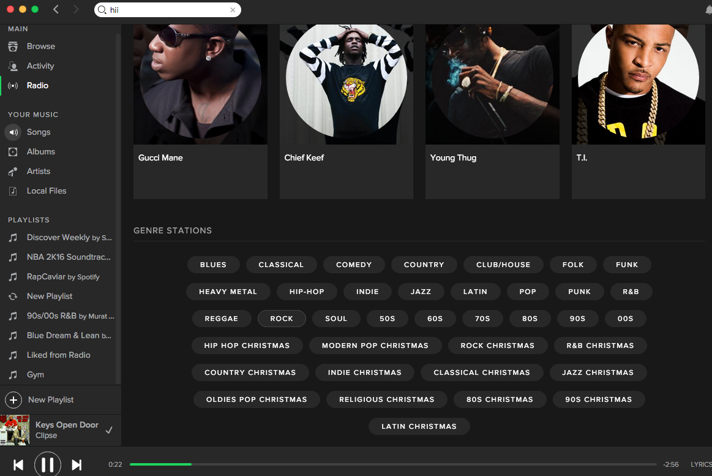712x476 pixels.
Task: Go back with the left arrow
Action: [x=56, y=9]
